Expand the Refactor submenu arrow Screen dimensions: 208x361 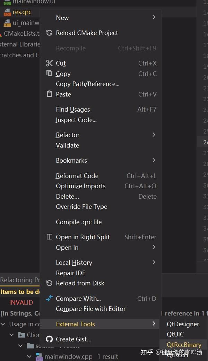tap(154, 135)
